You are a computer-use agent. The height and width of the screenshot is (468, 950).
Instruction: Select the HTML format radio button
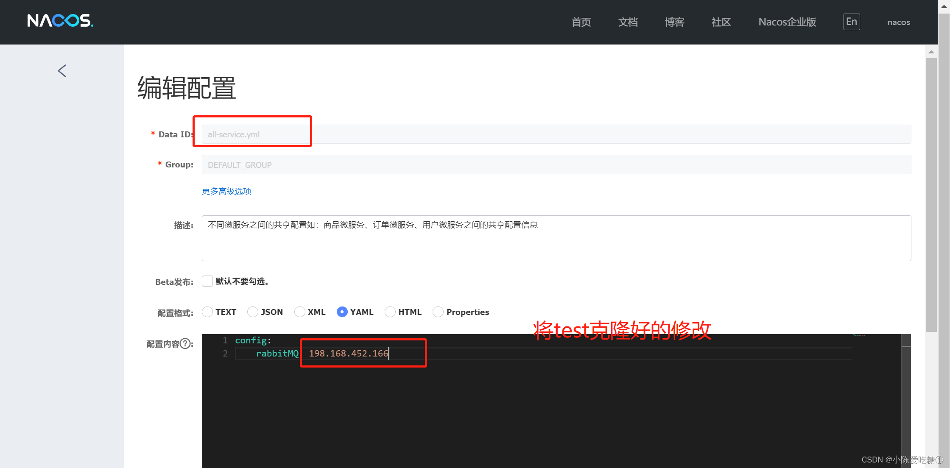tap(390, 312)
